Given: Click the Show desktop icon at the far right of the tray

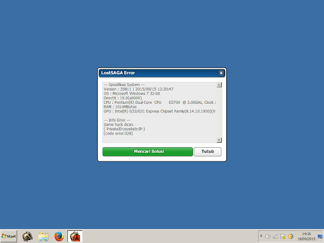Looking at the screenshot, I should point(320,236).
